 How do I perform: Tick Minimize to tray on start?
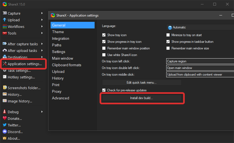(x=168, y=35)
